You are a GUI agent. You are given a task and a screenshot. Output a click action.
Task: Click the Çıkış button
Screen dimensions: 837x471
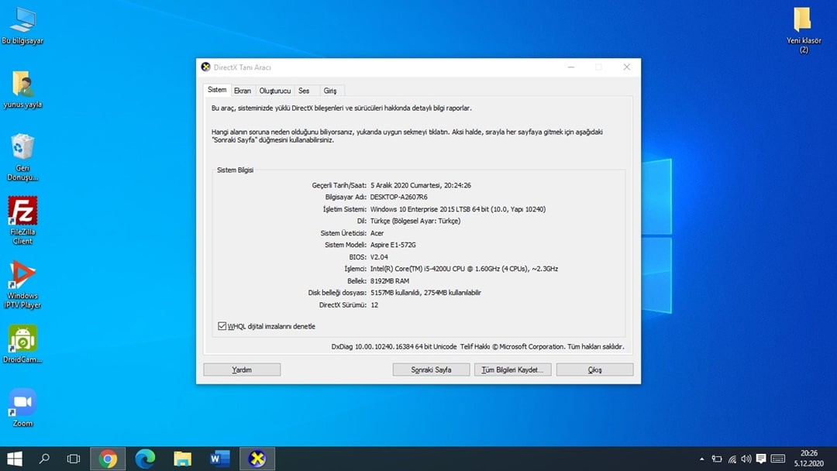click(x=594, y=370)
